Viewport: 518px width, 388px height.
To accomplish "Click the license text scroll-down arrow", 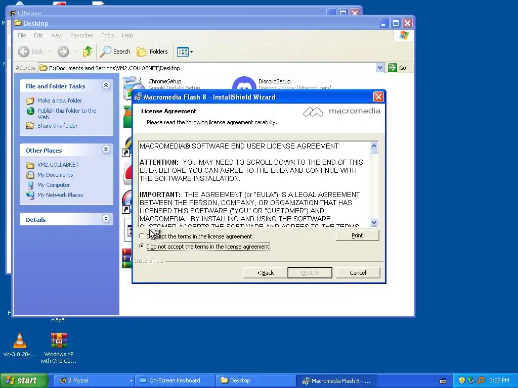I will (x=374, y=222).
